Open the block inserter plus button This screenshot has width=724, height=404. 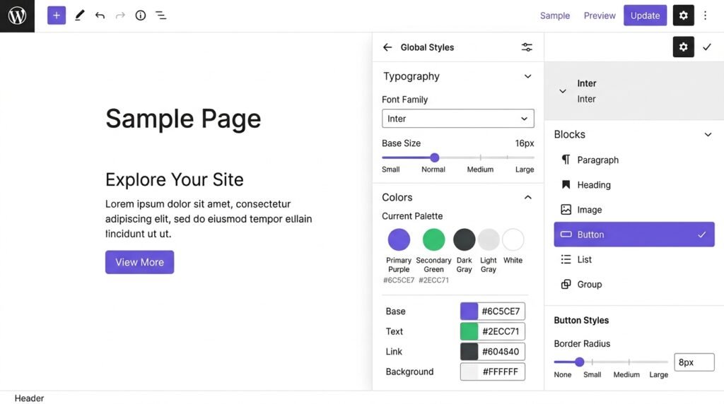pos(57,16)
